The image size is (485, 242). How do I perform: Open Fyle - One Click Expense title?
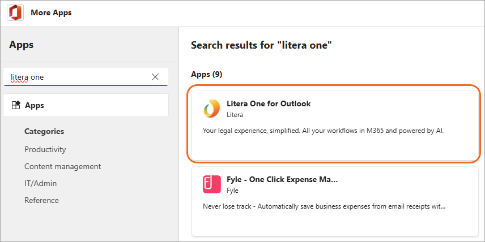point(282,180)
